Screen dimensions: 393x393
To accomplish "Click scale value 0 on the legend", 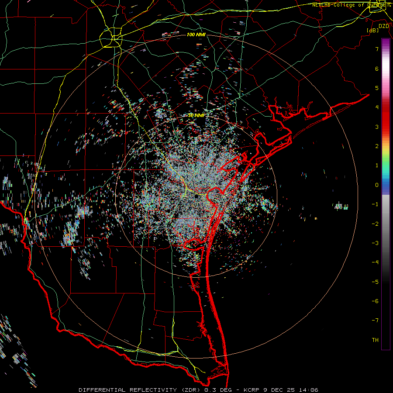I will [x=377, y=185].
